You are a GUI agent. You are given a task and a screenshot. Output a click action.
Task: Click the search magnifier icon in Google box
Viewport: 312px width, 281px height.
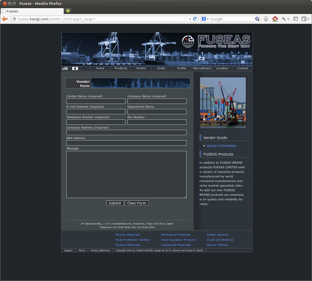coord(257,19)
